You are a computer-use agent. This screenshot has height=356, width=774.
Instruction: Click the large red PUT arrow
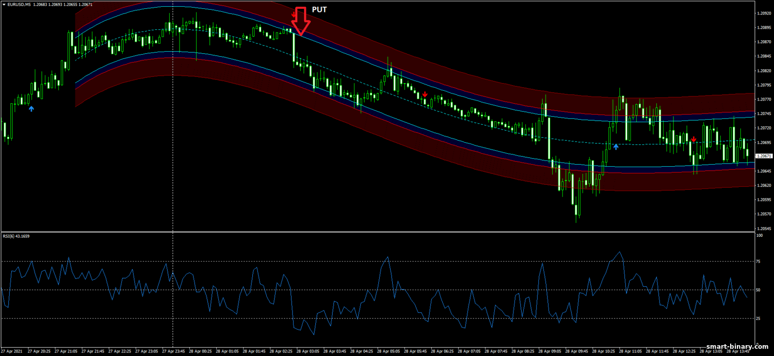click(x=300, y=22)
